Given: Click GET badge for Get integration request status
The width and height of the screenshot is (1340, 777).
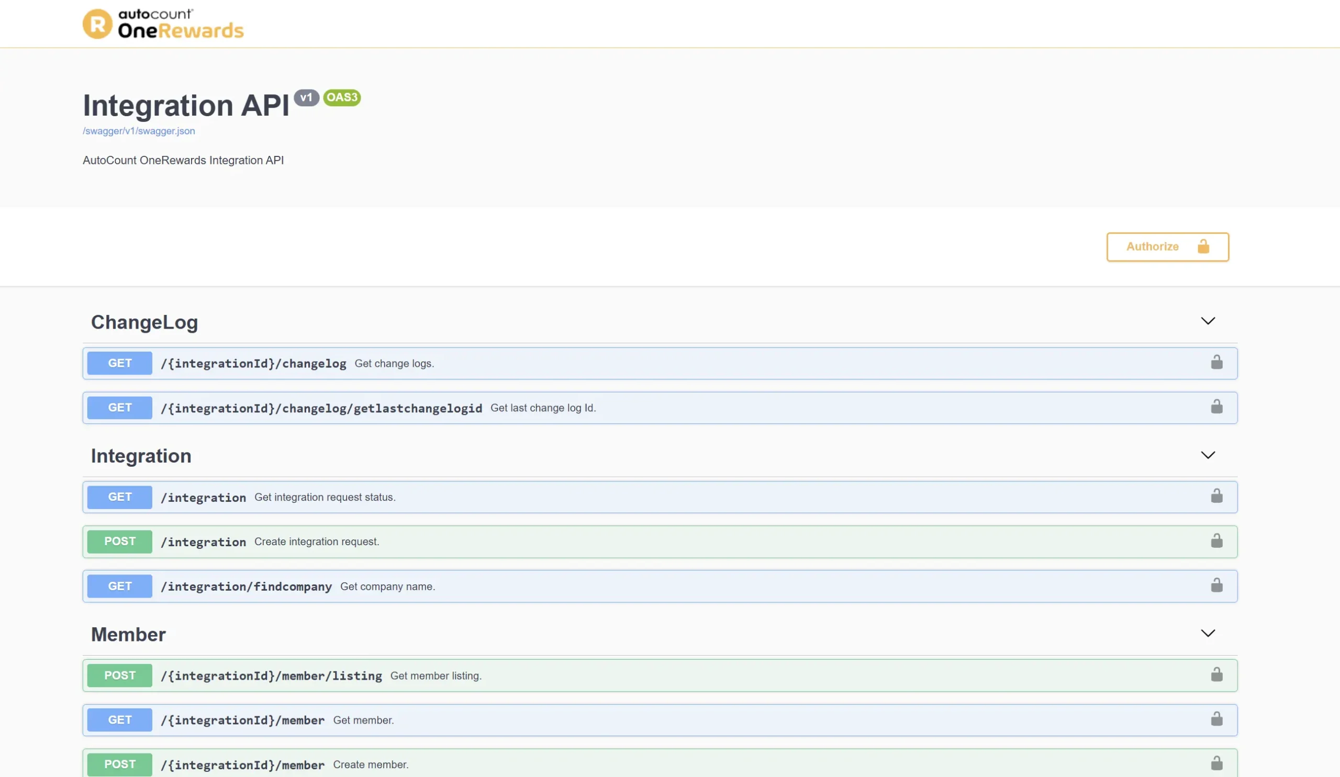Looking at the screenshot, I should [x=120, y=497].
